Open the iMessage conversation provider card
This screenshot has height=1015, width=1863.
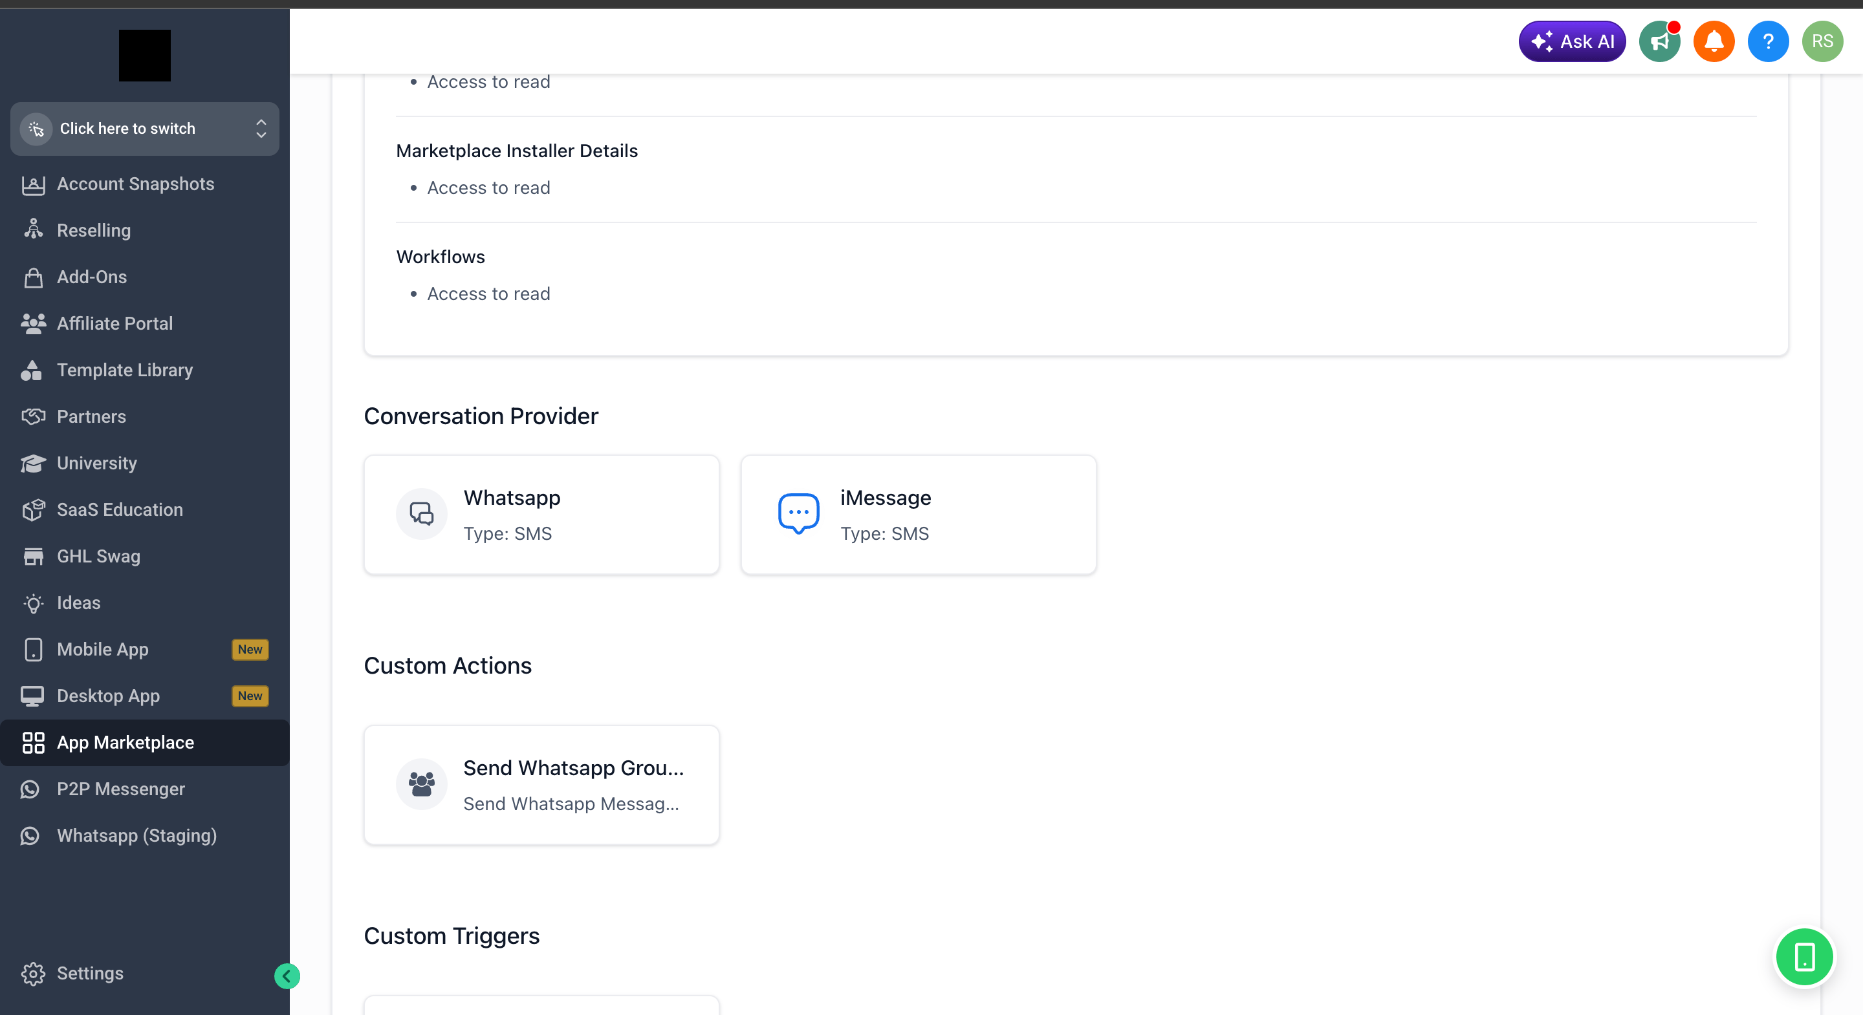[919, 515]
